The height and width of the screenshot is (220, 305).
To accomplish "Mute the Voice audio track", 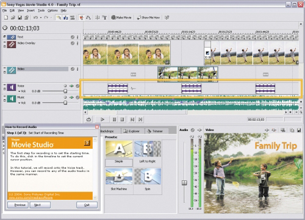I will 77,86.
